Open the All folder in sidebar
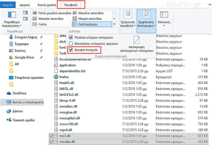The width and height of the screenshot is (212, 145). click(14, 64)
